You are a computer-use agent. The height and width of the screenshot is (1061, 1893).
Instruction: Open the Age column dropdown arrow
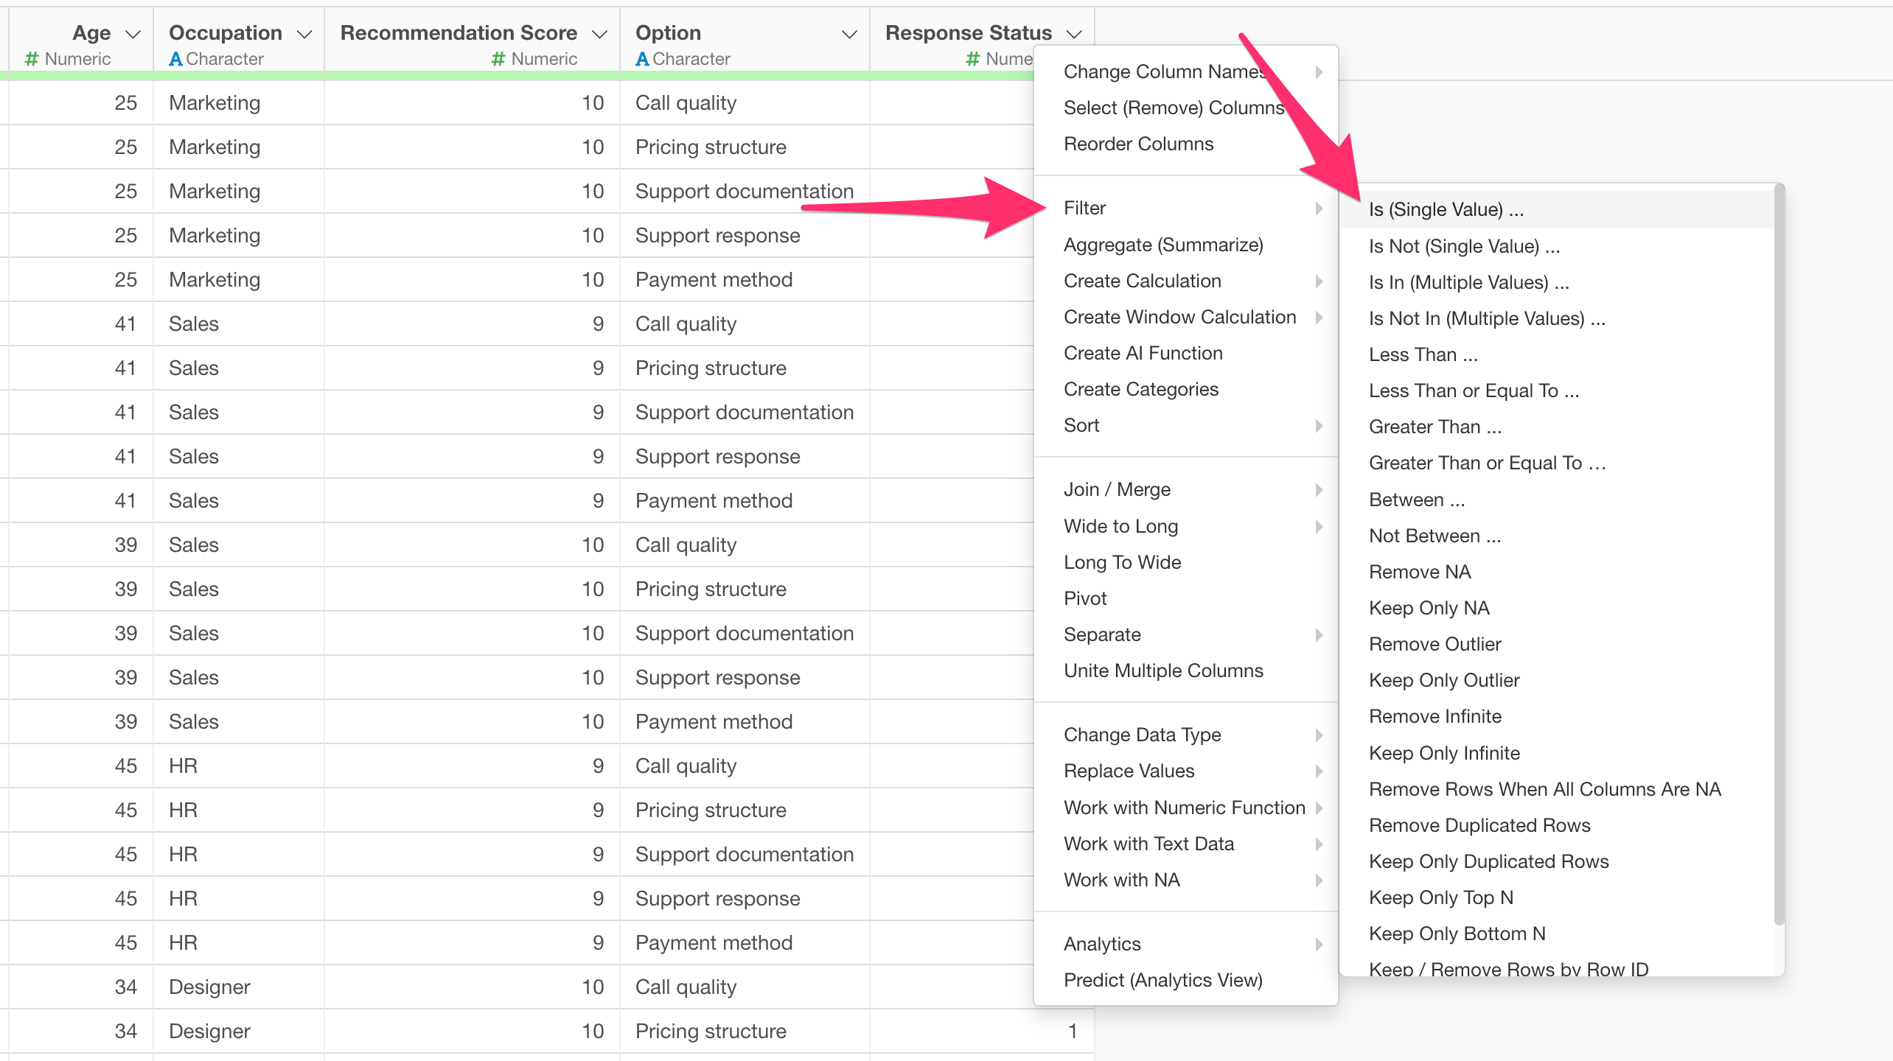[x=133, y=34]
